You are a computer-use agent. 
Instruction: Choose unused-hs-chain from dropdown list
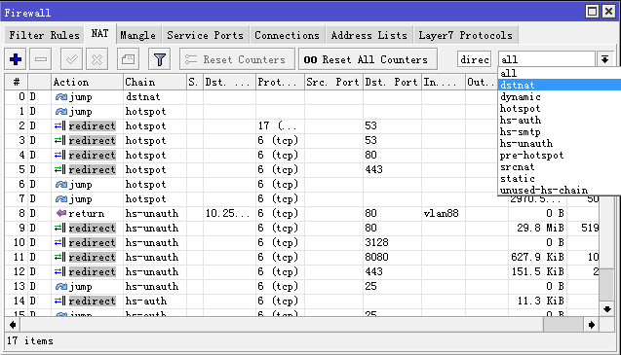click(560, 191)
